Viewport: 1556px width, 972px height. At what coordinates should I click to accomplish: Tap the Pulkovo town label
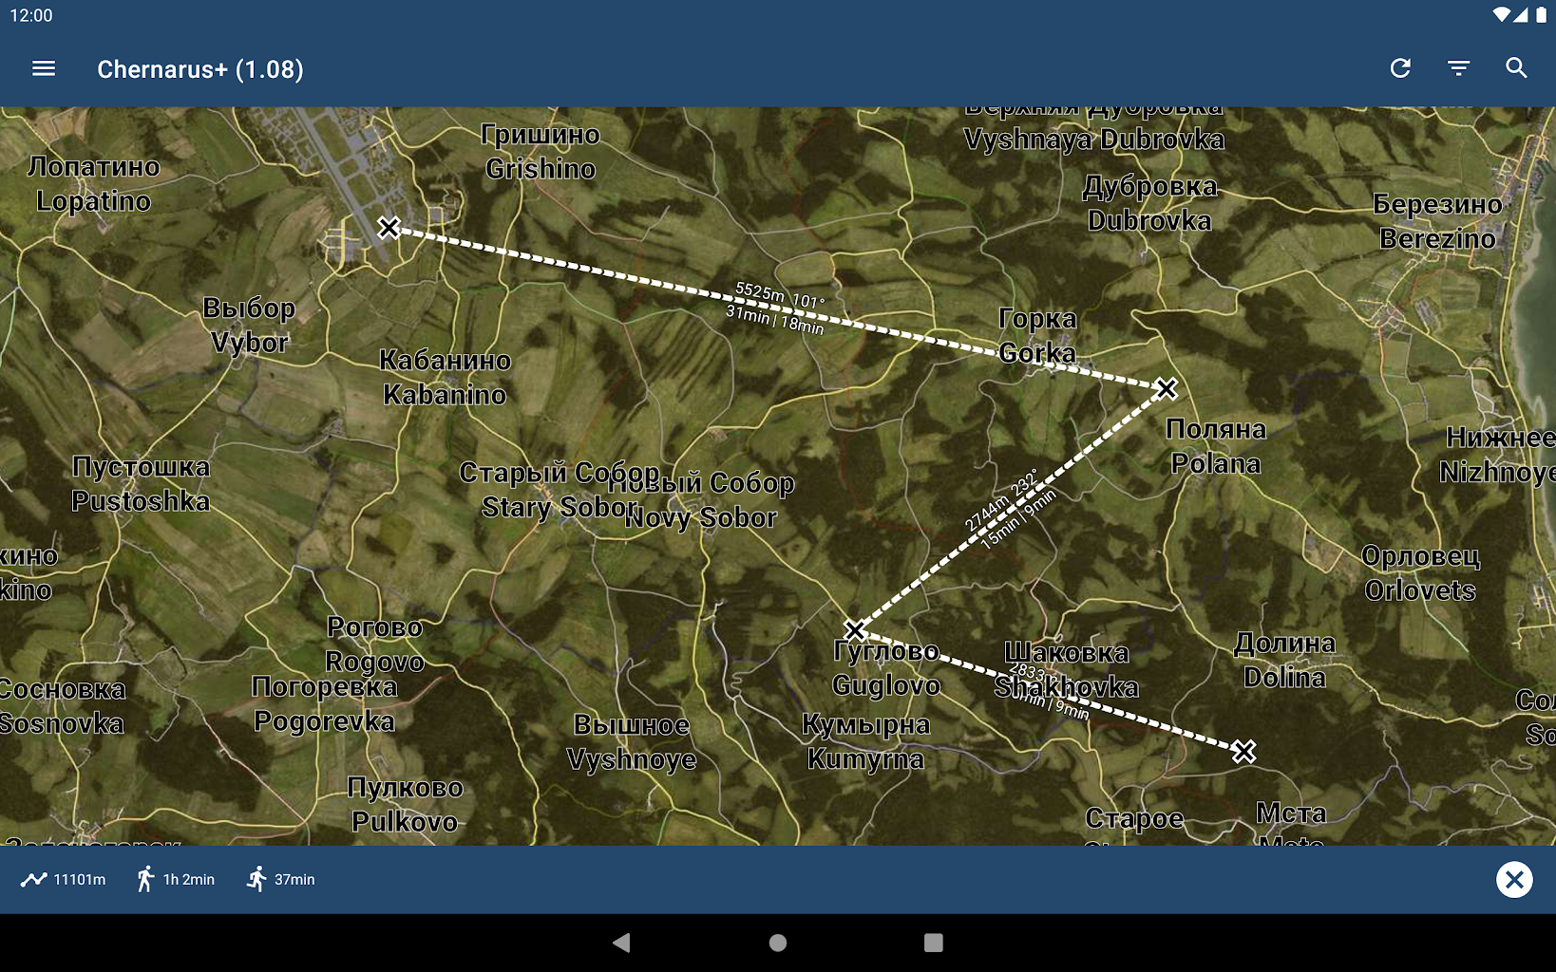click(405, 805)
